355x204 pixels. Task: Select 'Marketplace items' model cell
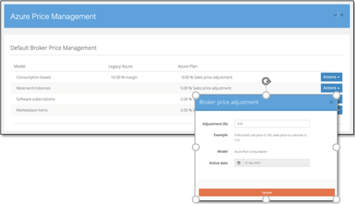point(32,110)
